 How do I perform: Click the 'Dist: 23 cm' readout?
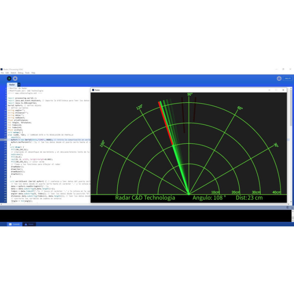[x=249, y=198]
